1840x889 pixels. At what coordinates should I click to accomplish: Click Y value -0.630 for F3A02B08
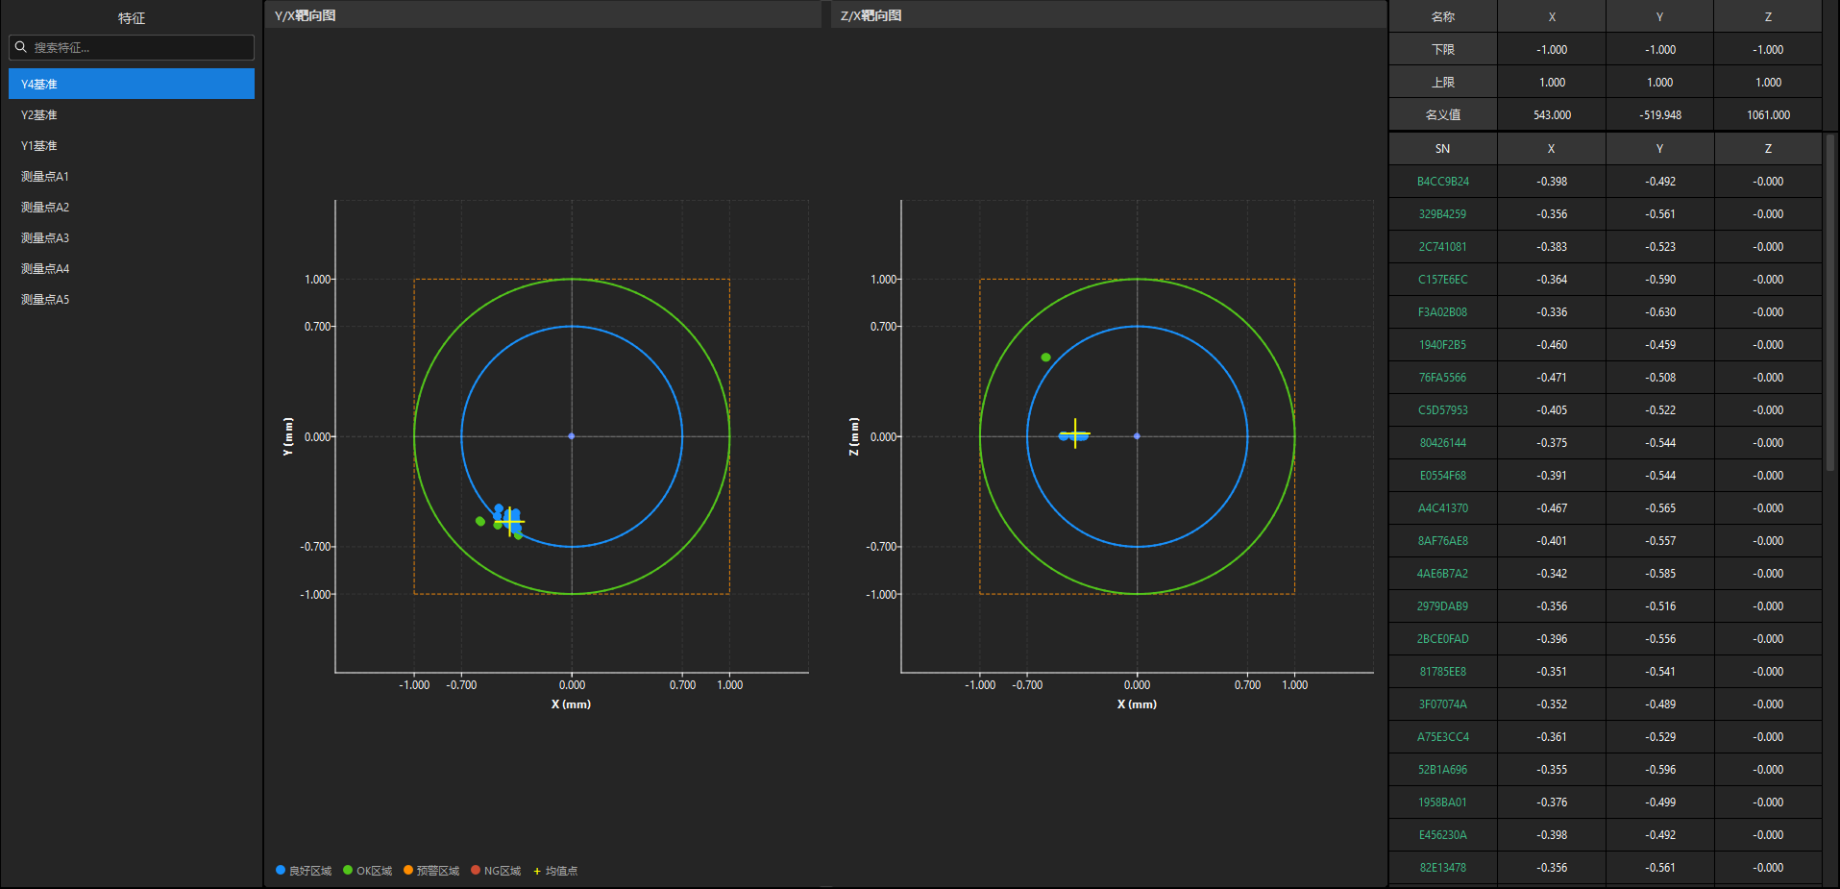pyautogui.click(x=1660, y=312)
